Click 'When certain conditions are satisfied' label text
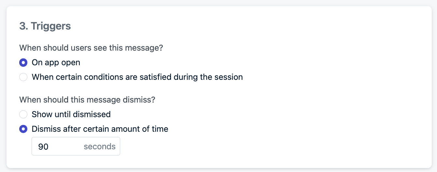437x172 pixels. click(137, 77)
